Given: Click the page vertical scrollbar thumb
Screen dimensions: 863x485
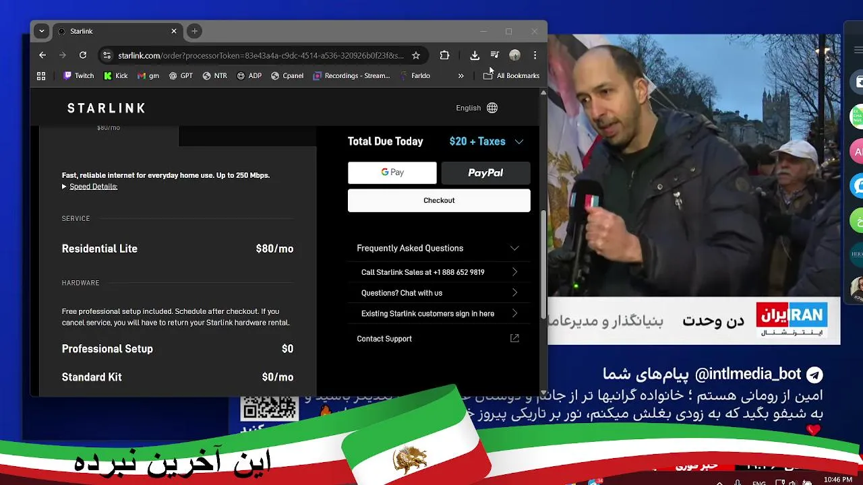Looking at the screenshot, I should coord(543,264).
